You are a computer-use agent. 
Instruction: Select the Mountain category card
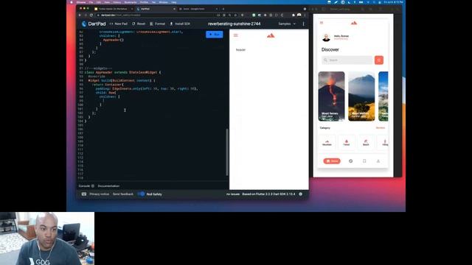[327, 142]
